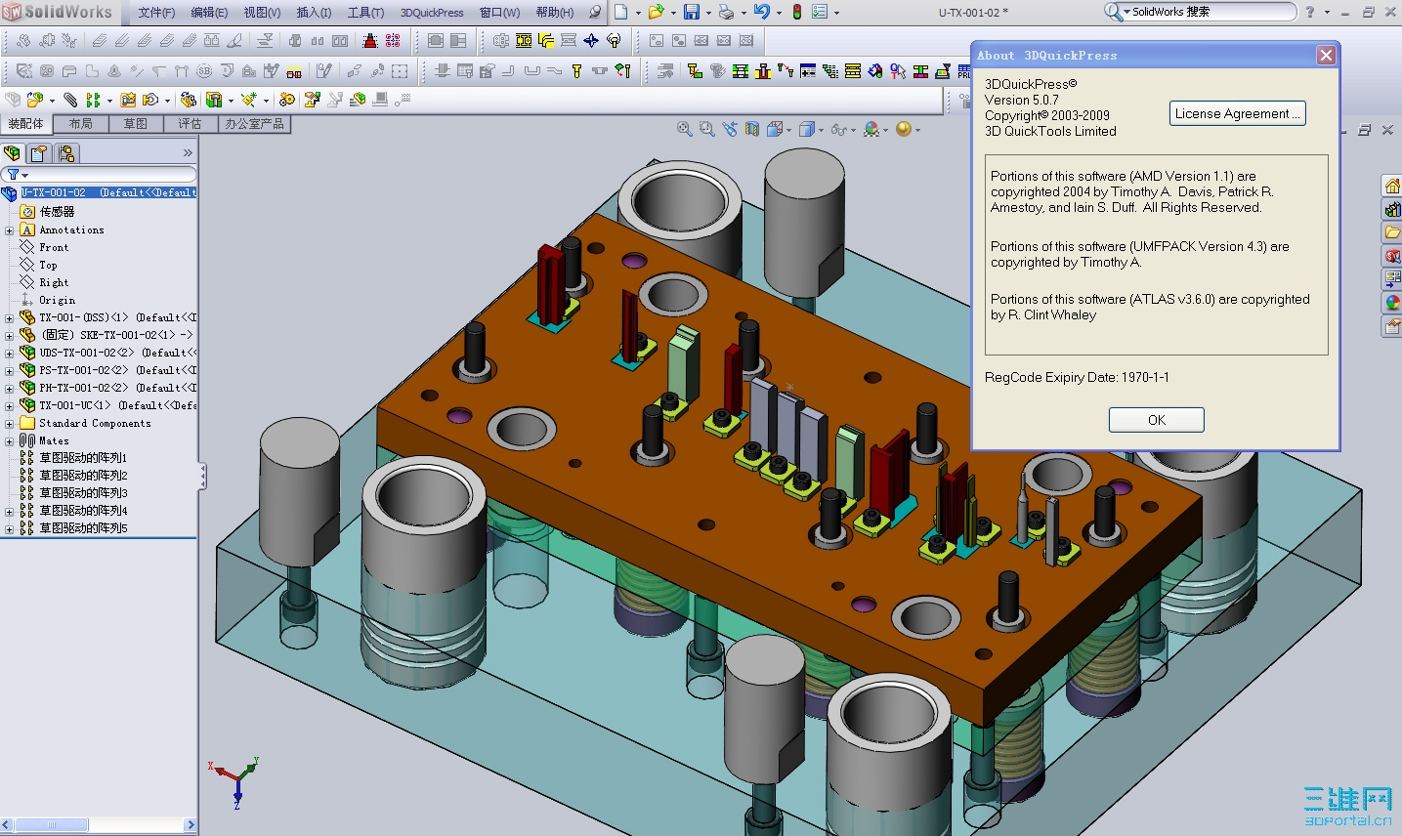Click the Linear Component Pattern icon
1402x836 pixels.
coord(94,100)
